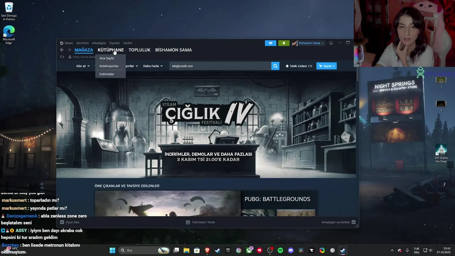This screenshot has width=455, height=256.
Task: Click the microphone icon in system tray
Action: pyautogui.click(x=407, y=250)
